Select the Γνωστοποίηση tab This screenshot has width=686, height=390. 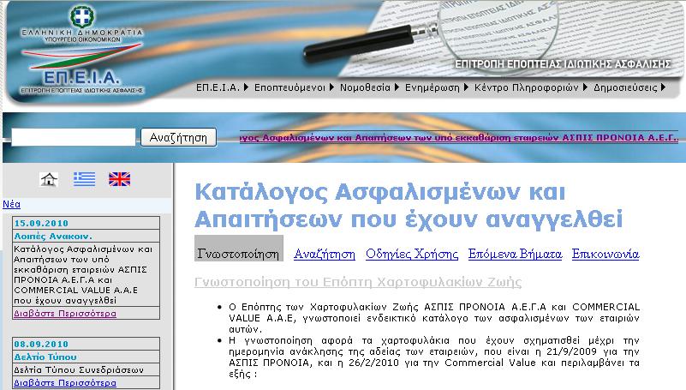[238, 249]
